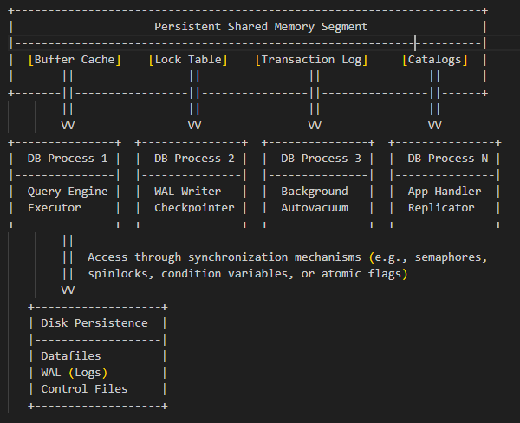The height and width of the screenshot is (423, 520).
Task: Place cursor on the [Catalogs] label
Action: tap(434, 60)
